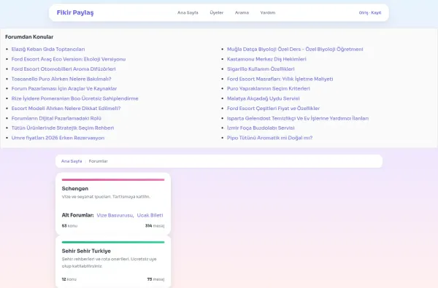The width and height of the screenshot is (438, 288).
Task: Open Muğla Datça Biyoloji Özel Ders topic
Action: tap(295, 49)
